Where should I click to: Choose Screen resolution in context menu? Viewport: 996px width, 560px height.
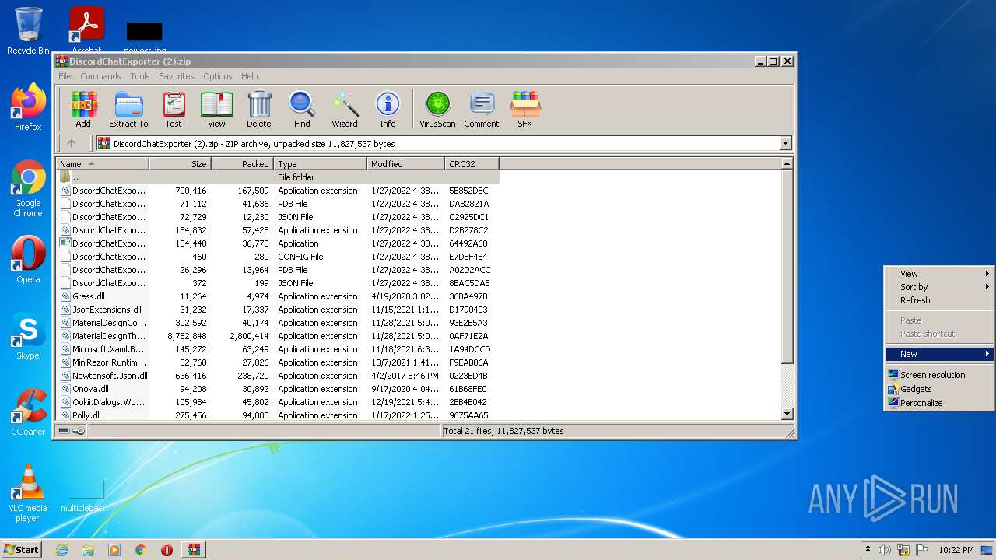(x=939, y=375)
